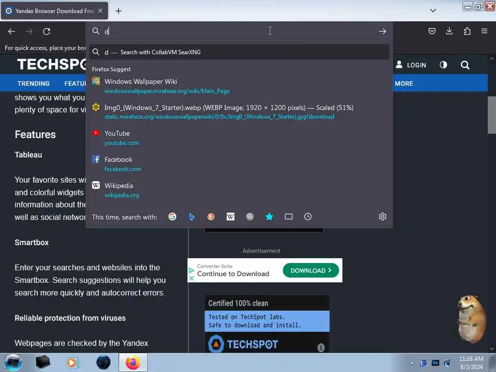Choose the Windows Wallpaper Wiki suggestion
Viewport: 496px width, 372px height.
239,86
